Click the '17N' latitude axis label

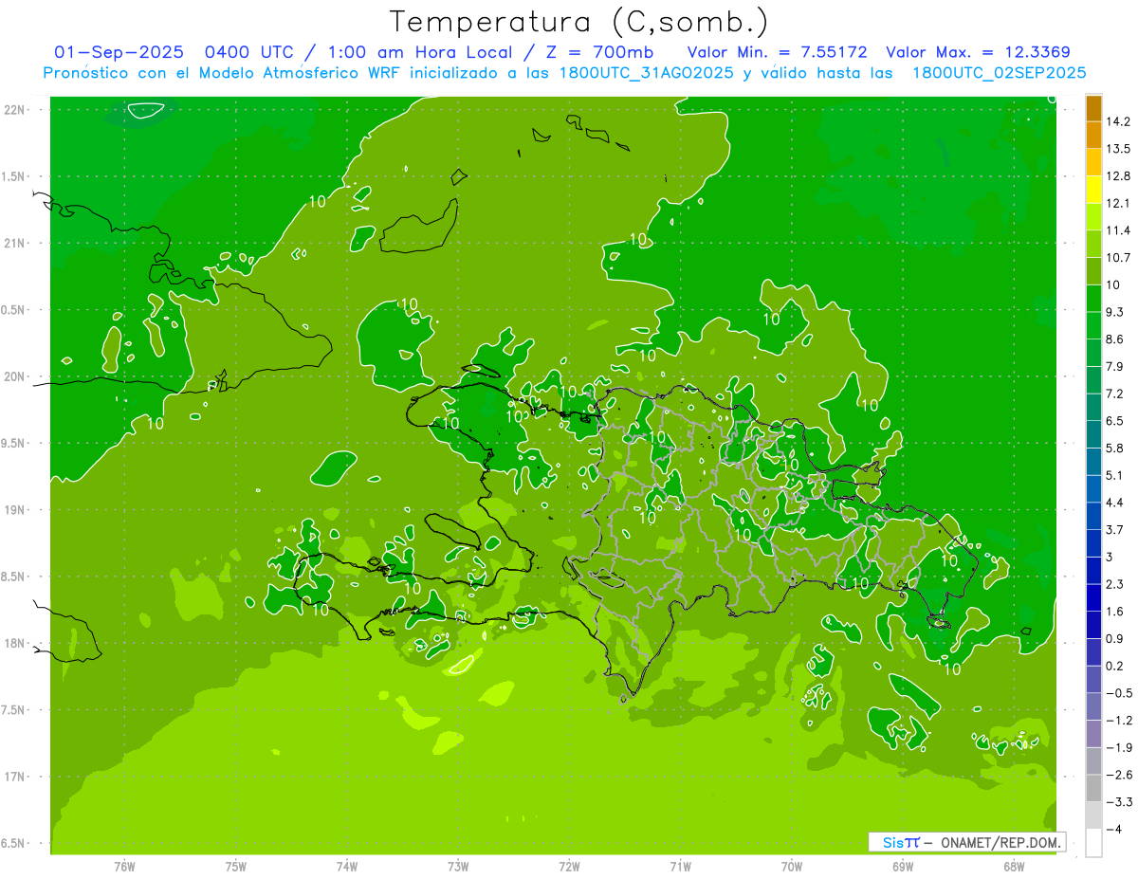(13, 777)
